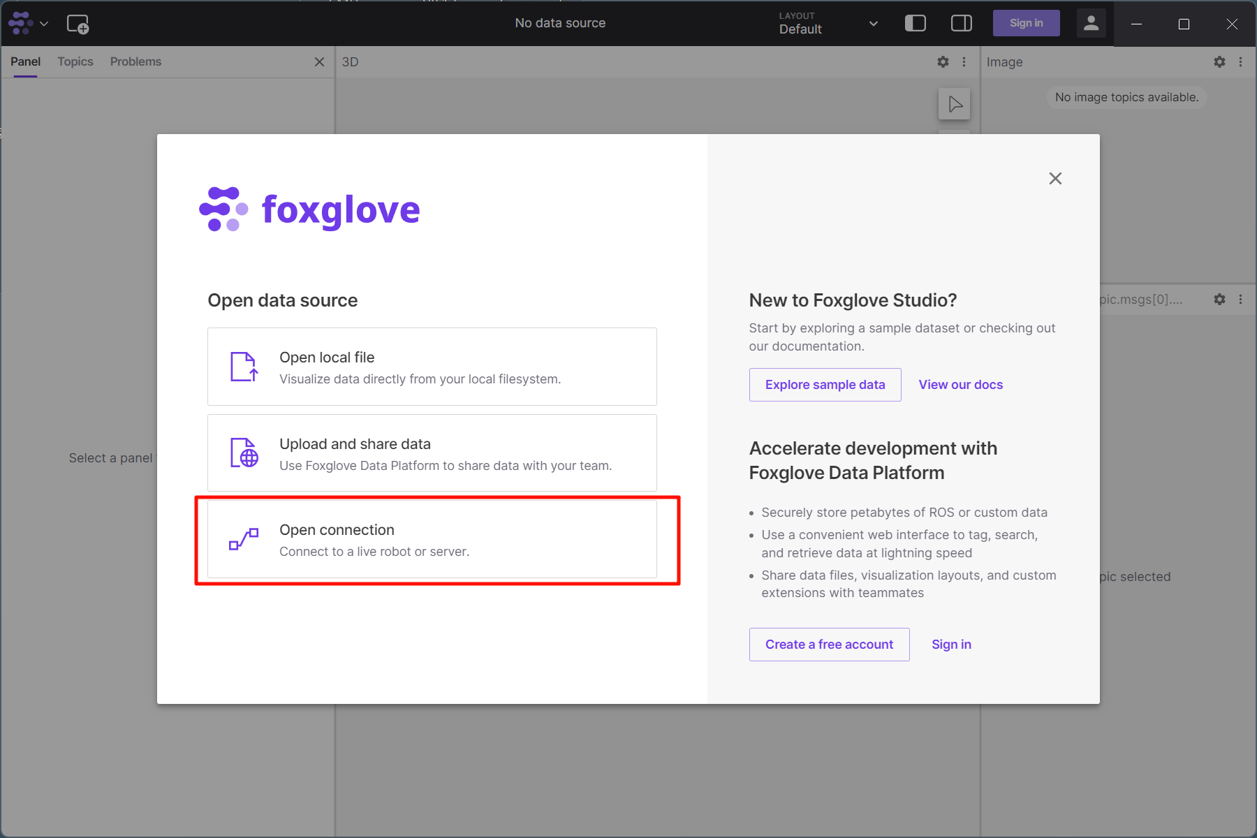Choose Upload and share data option
The height and width of the screenshot is (838, 1257).
click(x=432, y=453)
